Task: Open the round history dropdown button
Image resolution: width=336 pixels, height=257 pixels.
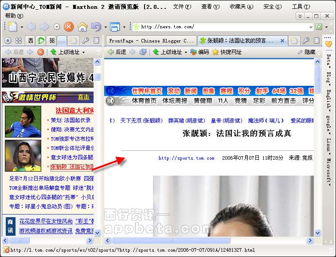Action: (57, 27)
